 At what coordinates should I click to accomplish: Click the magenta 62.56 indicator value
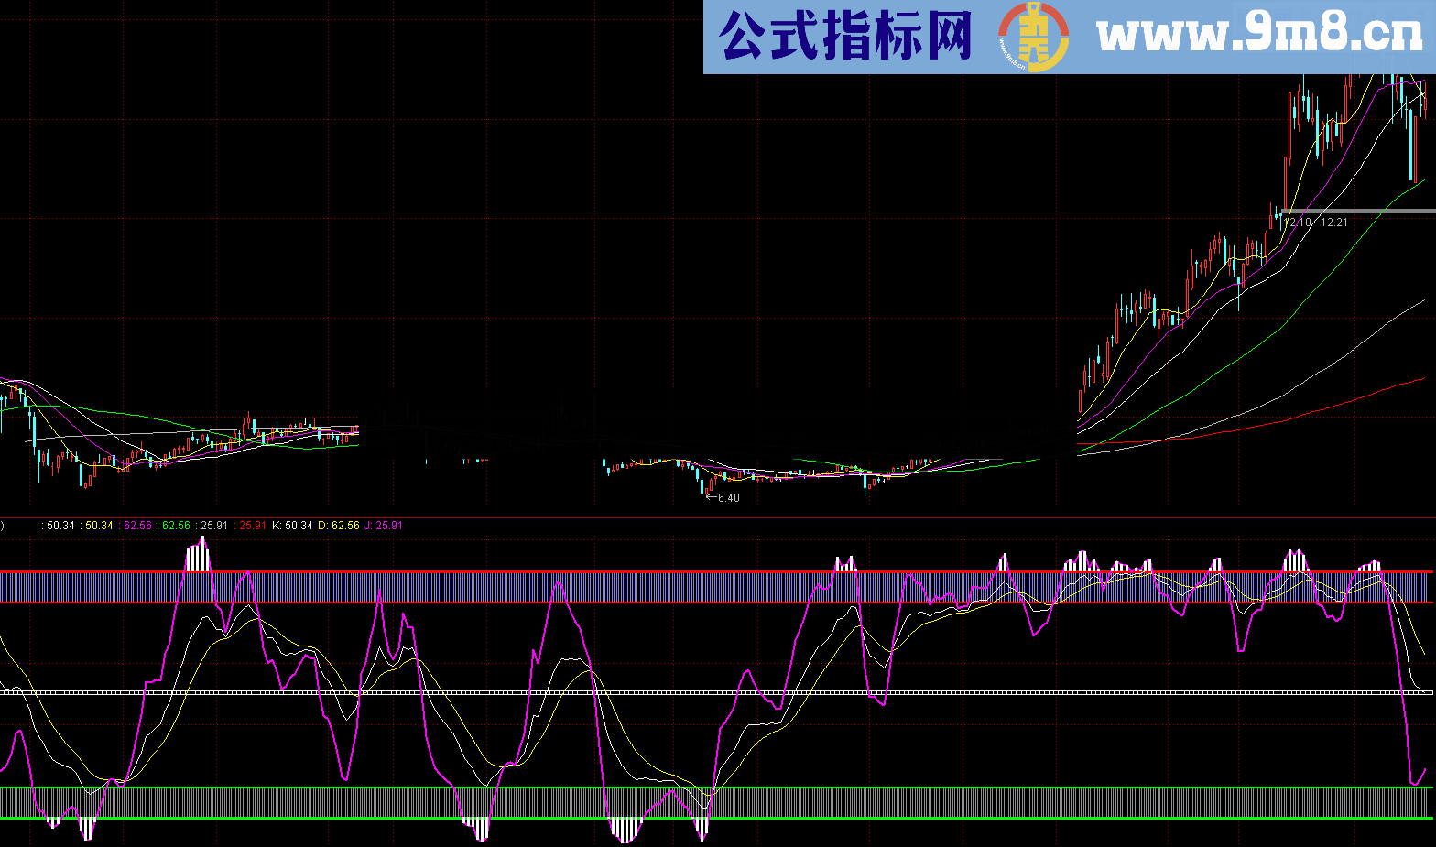[136, 526]
